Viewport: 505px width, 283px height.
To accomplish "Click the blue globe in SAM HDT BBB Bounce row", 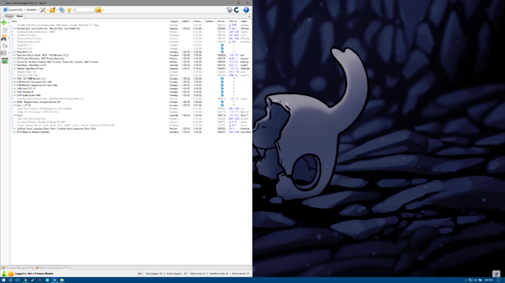I will (x=222, y=79).
